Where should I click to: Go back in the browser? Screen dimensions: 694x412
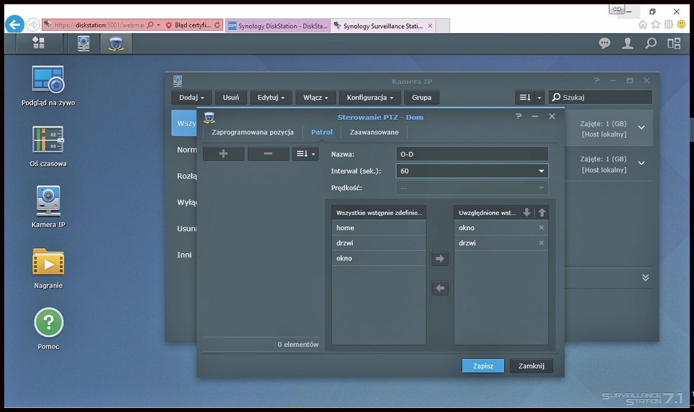click(x=15, y=24)
